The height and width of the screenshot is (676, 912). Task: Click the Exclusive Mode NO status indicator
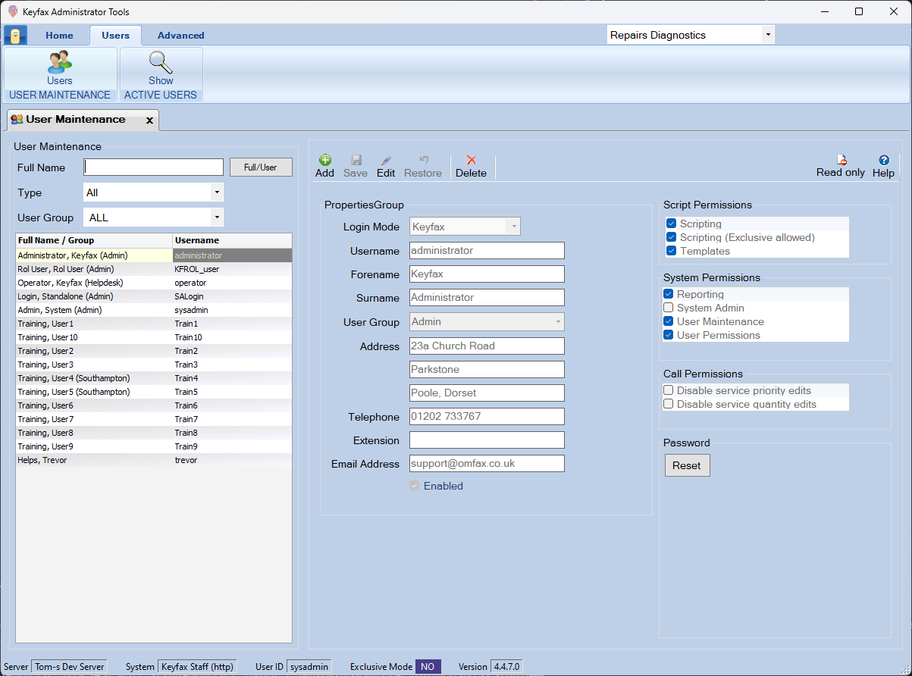click(428, 667)
